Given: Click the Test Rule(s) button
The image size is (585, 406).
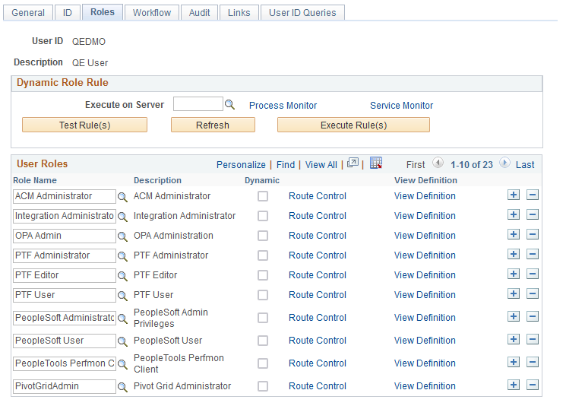Looking at the screenshot, I should 84,125.
